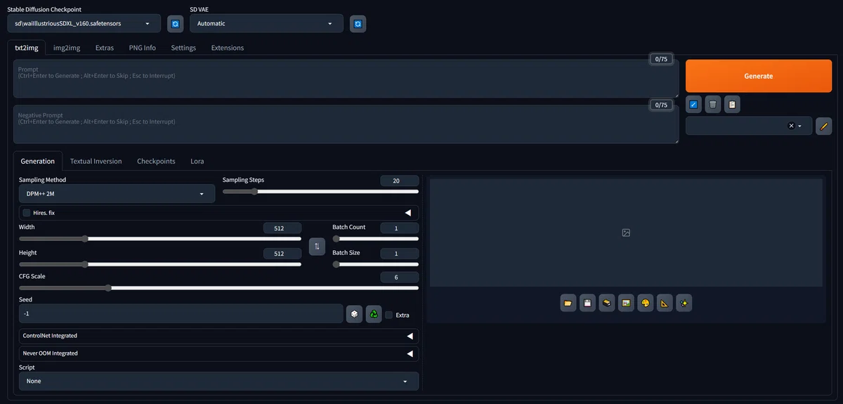Click the clipboard apply-styles icon
The image size is (843, 404).
coord(733,105)
